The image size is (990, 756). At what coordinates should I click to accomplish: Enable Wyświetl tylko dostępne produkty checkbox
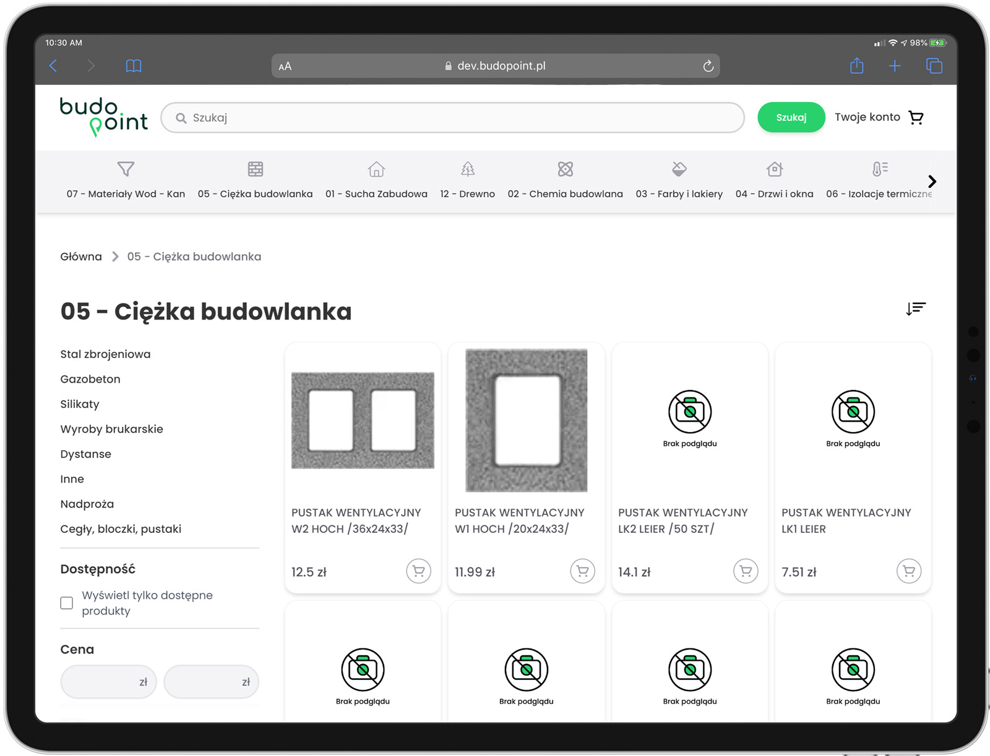[x=67, y=603]
